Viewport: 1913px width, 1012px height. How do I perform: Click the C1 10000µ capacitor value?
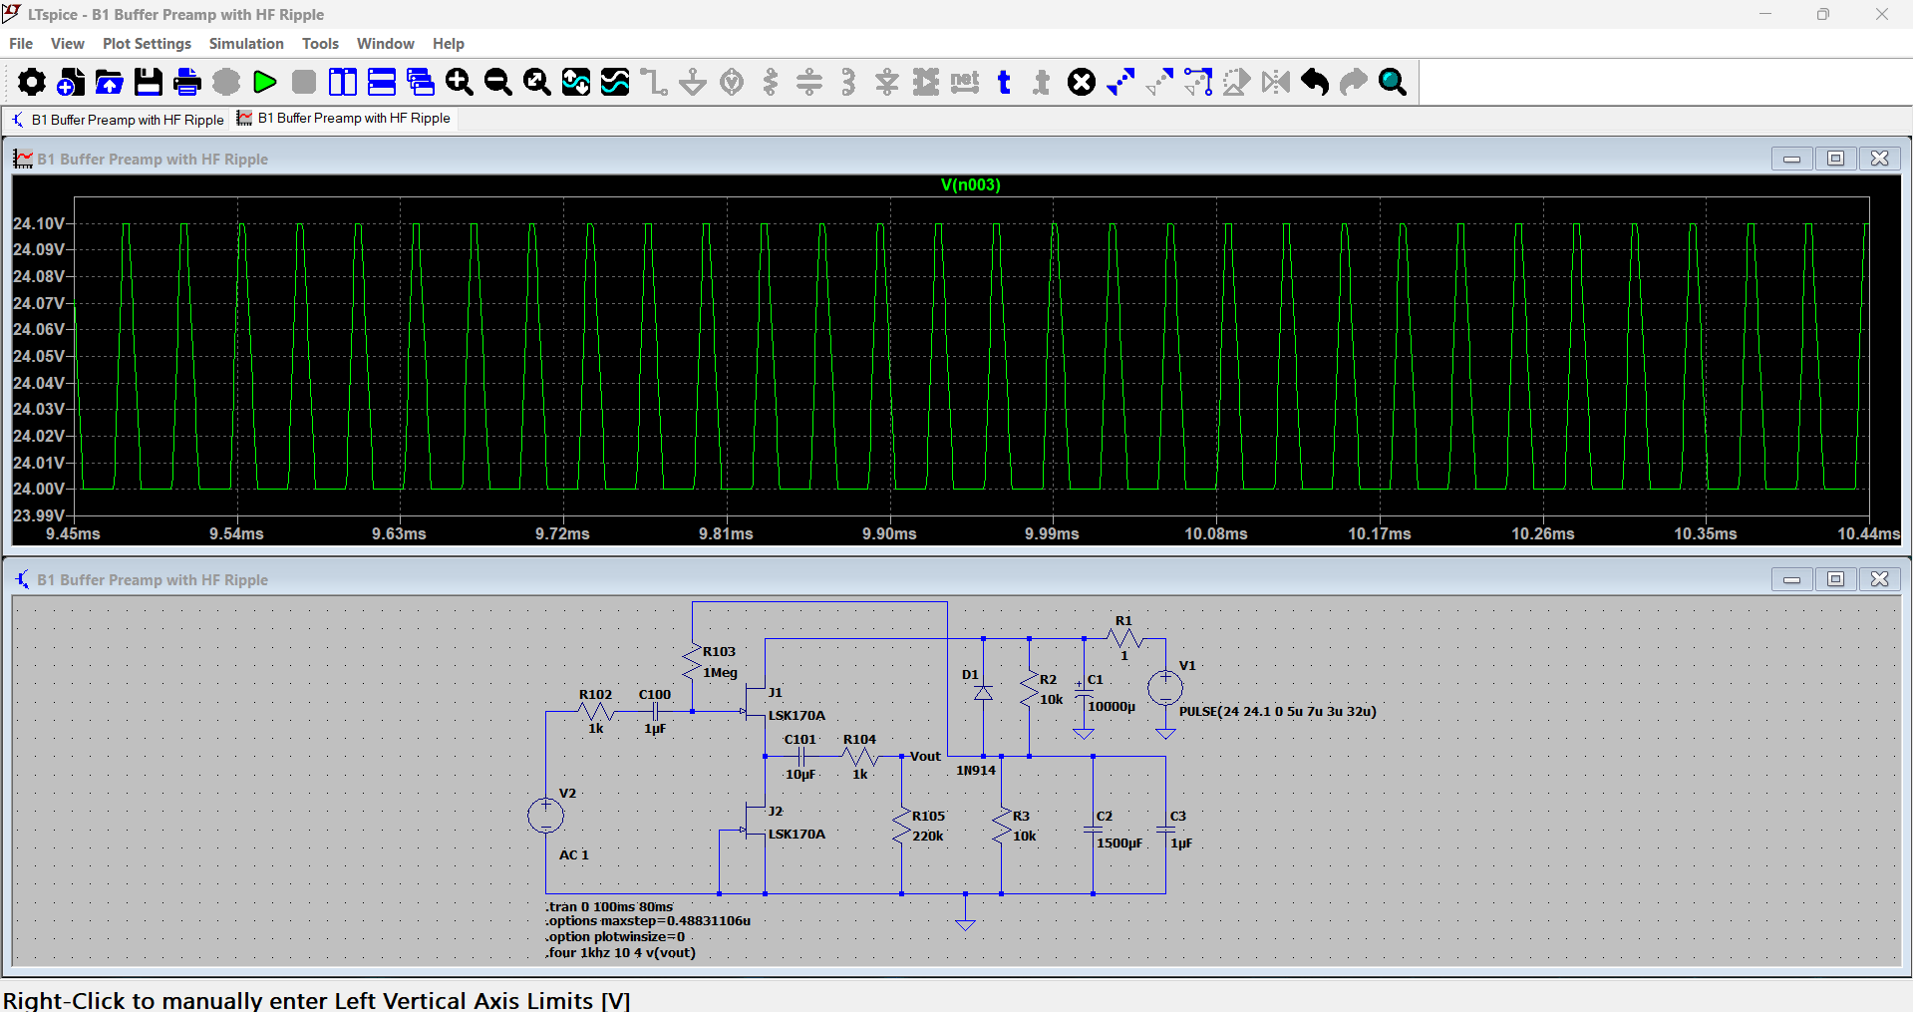[x=1111, y=706]
